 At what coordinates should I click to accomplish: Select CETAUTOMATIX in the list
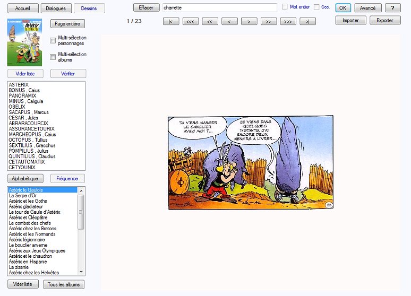pos(27,162)
